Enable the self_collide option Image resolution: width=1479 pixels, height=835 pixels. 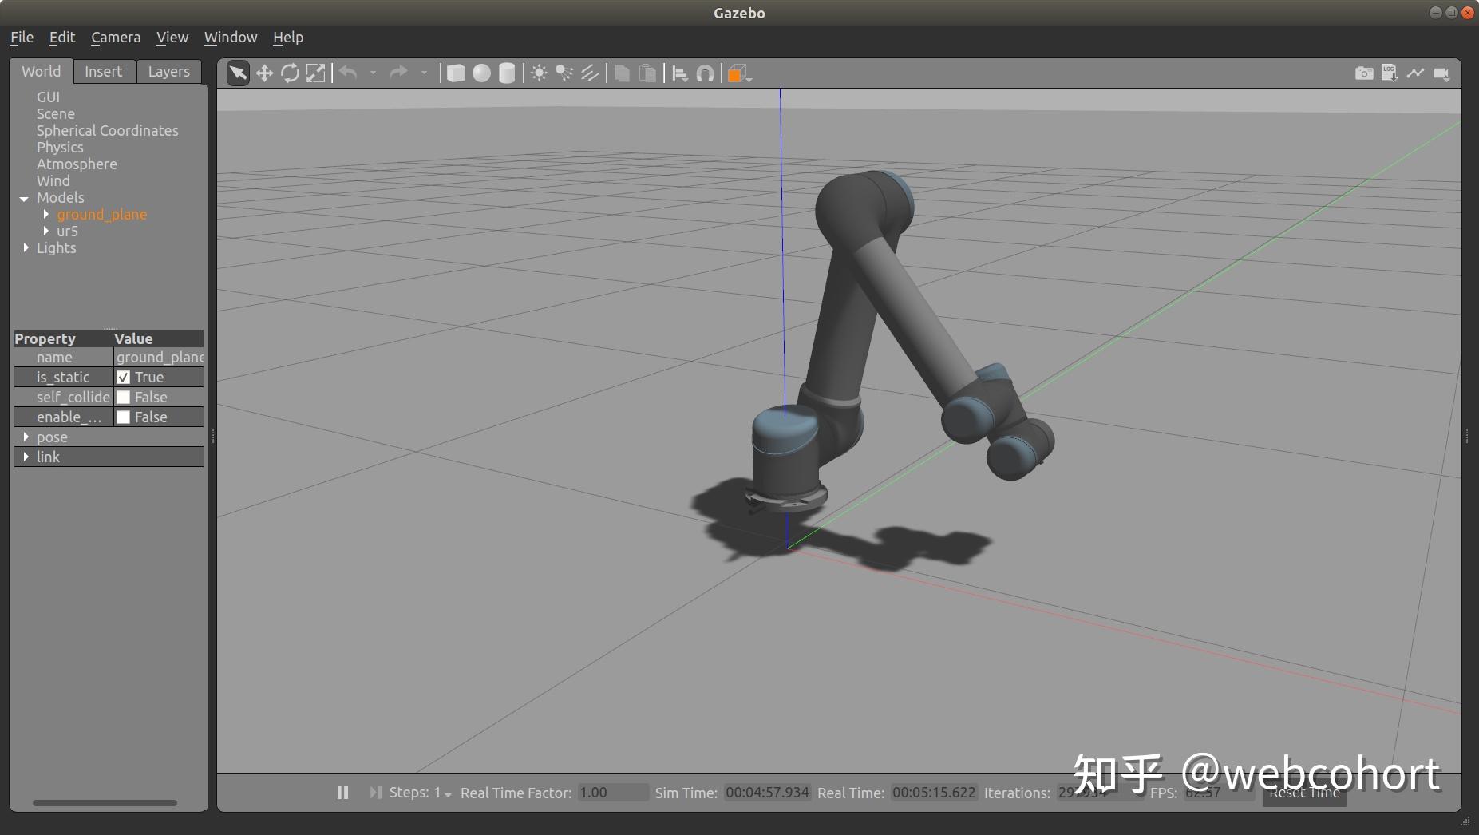coord(124,397)
